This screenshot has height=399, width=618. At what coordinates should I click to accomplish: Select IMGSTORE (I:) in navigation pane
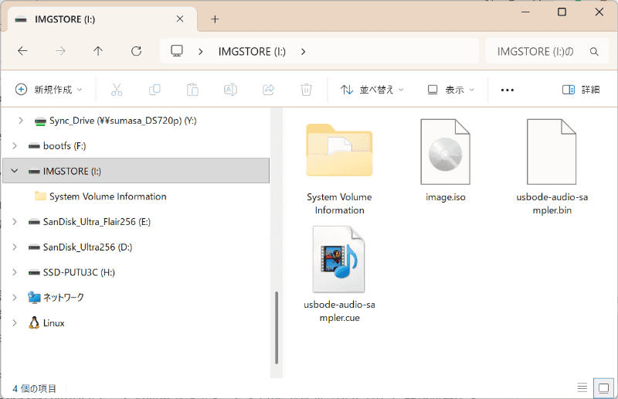(x=136, y=171)
